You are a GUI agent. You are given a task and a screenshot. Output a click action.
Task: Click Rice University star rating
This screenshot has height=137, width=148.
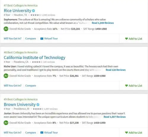(36, 15)
